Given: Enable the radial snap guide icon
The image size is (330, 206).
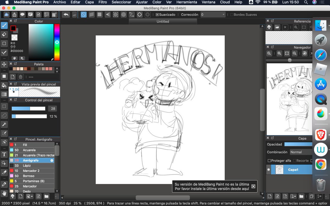Looking at the screenshot, I should pyautogui.click(x=116, y=15).
